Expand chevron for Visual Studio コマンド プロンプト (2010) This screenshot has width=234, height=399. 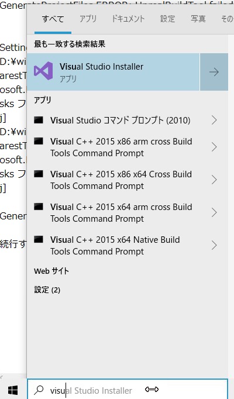[x=214, y=120]
